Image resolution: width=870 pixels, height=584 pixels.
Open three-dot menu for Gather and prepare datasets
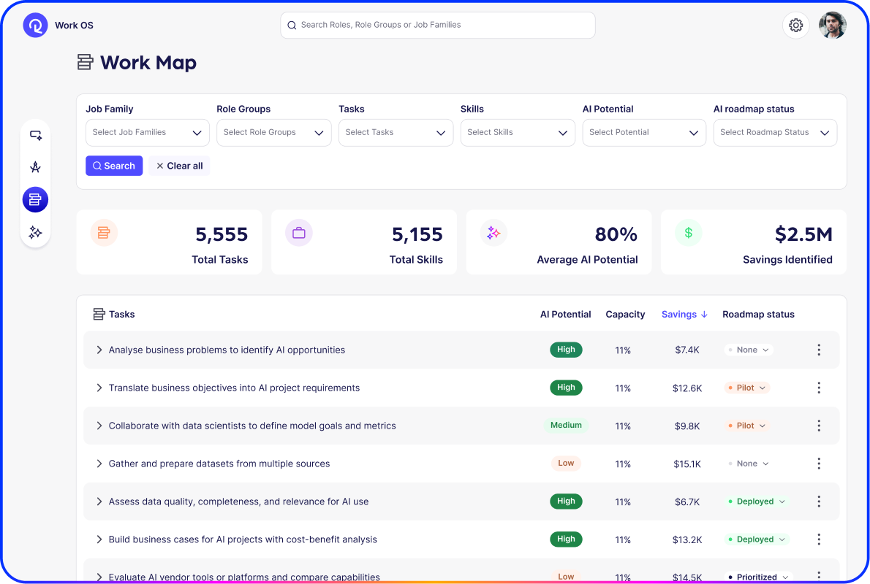[x=819, y=464]
